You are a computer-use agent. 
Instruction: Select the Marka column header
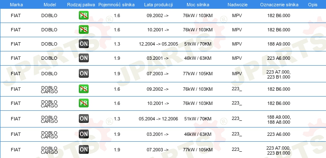pyautogui.click(x=16, y=5)
